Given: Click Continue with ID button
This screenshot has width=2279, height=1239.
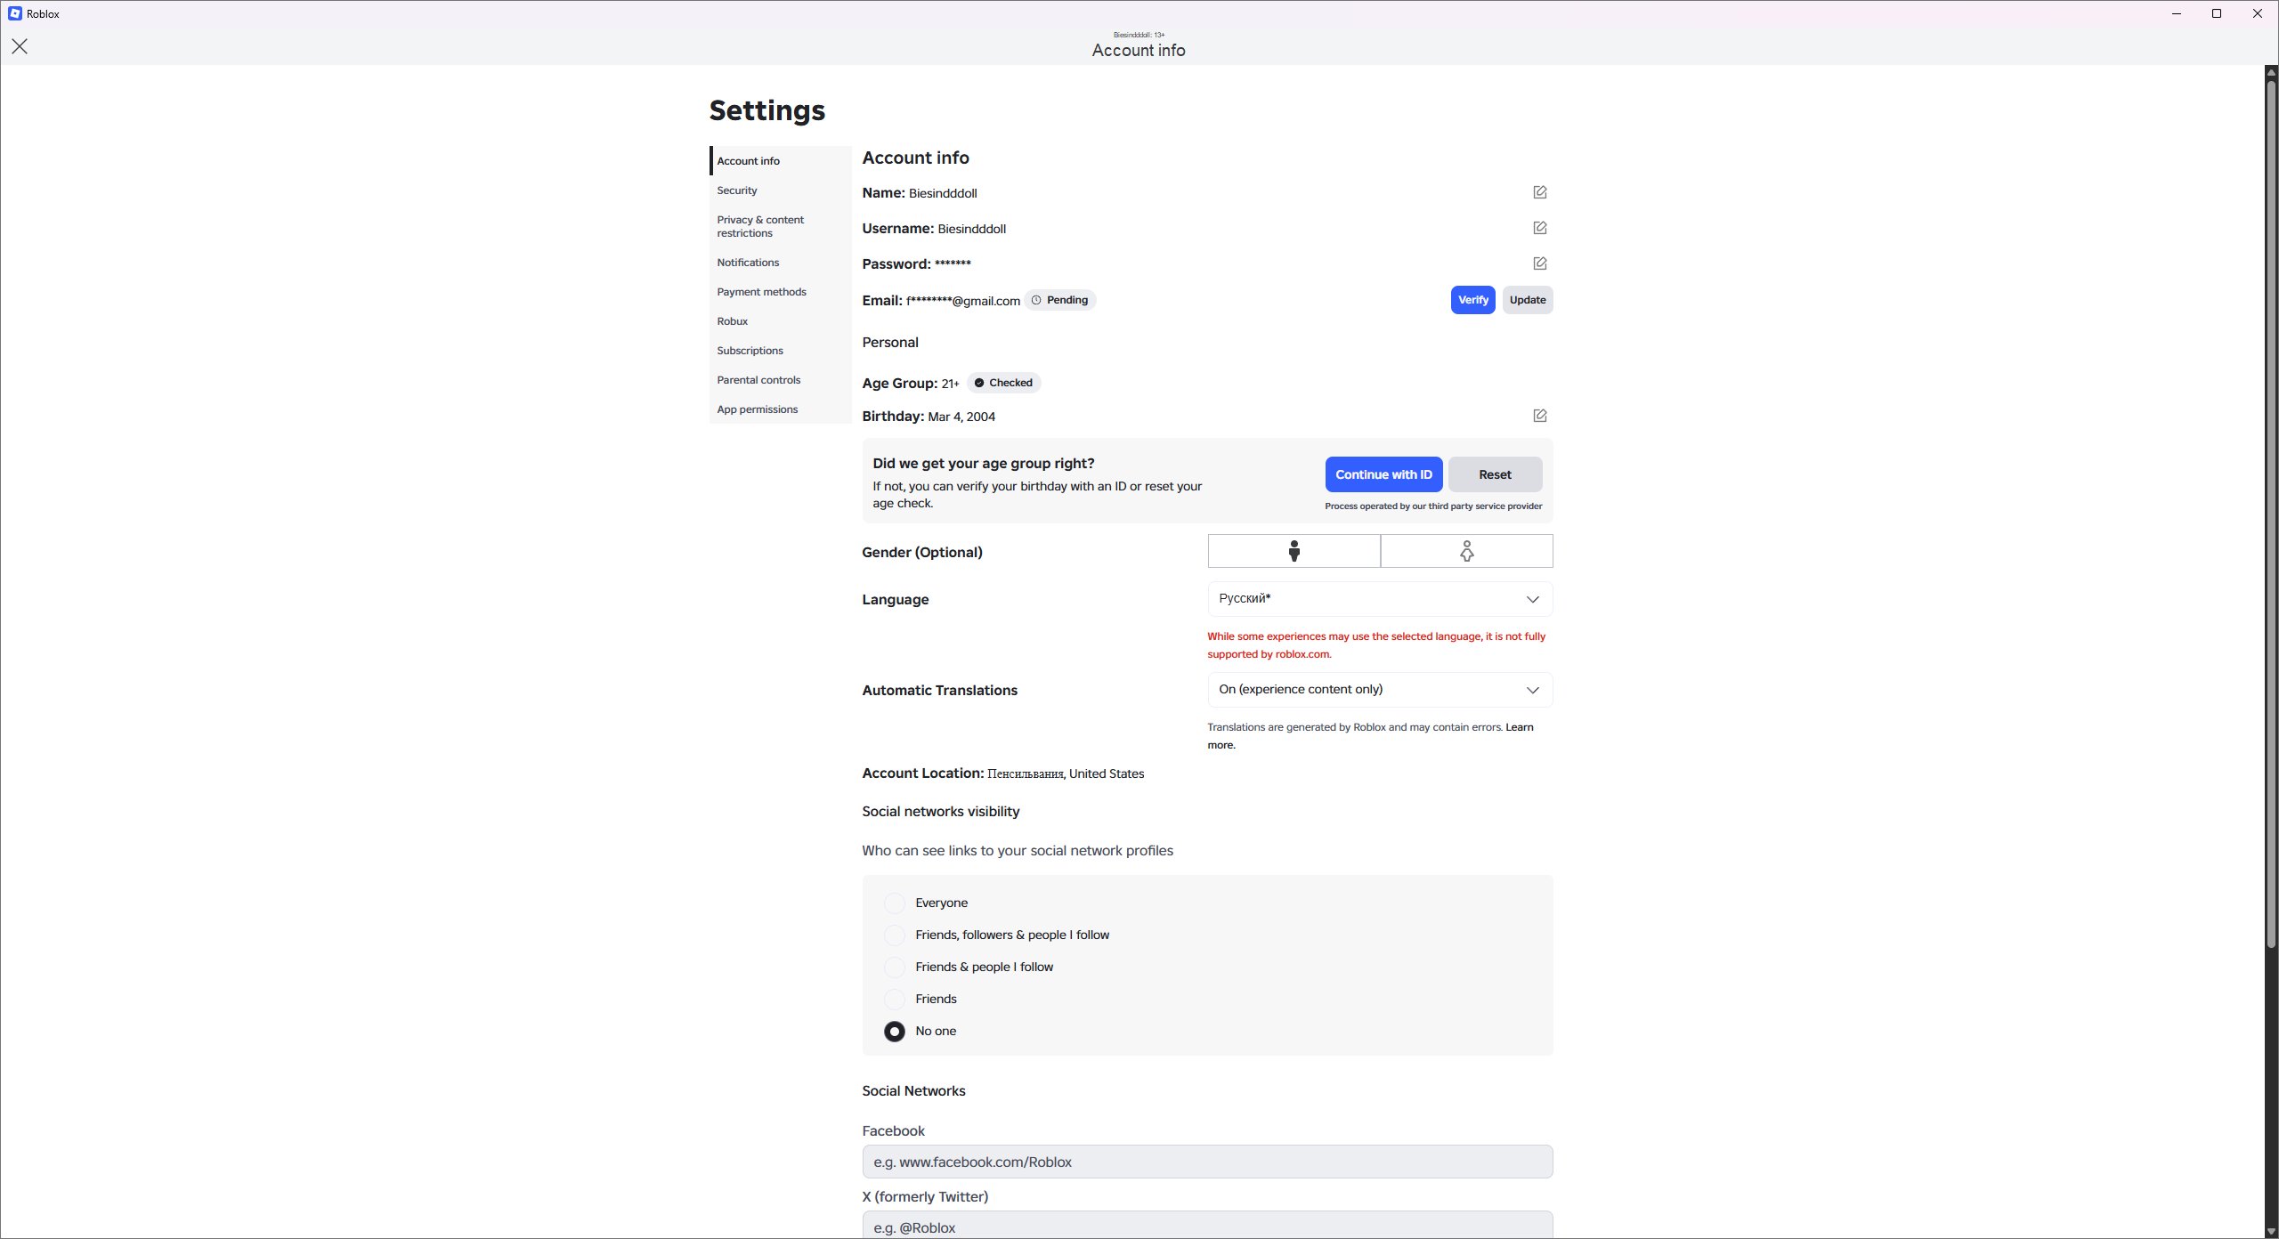Looking at the screenshot, I should click(x=1383, y=474).
